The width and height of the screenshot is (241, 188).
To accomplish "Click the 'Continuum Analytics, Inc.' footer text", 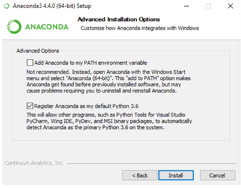I will 34,163.
